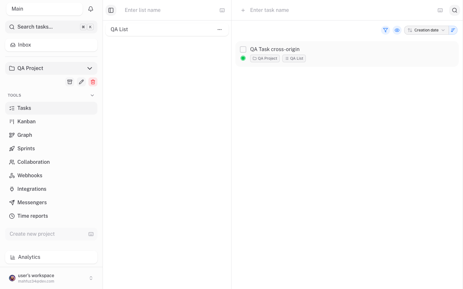
Task: Mark QA Task cross-origin as complete
Action: click(243, 49)
